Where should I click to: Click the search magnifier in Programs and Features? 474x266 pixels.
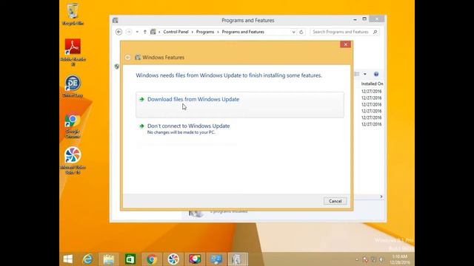pos(375,32)
